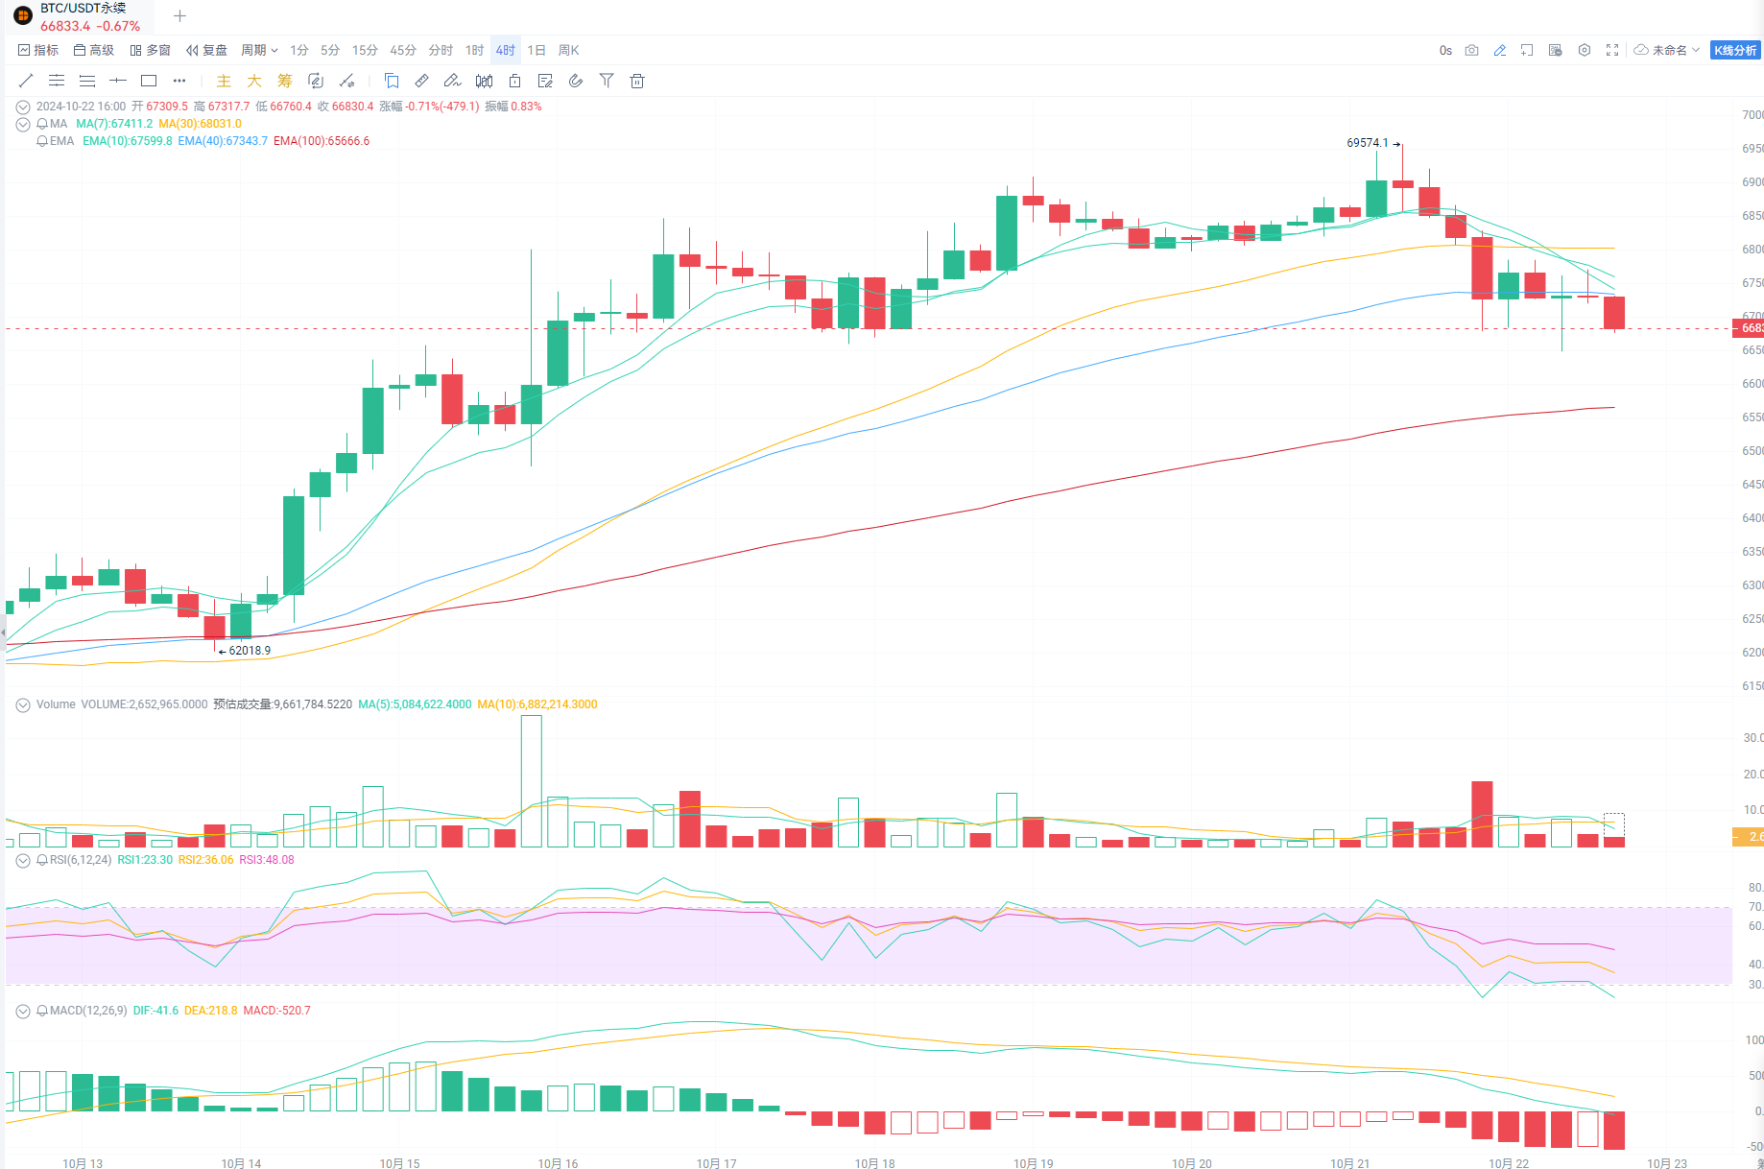Screen dimensions: 1764x1169
Task: Click the 62018.9 low price label
Action: coord(250,651)
